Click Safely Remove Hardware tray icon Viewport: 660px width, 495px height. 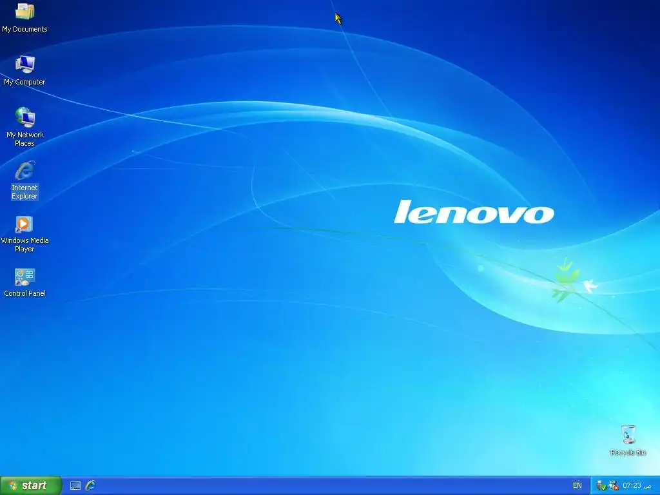(601, 486)
